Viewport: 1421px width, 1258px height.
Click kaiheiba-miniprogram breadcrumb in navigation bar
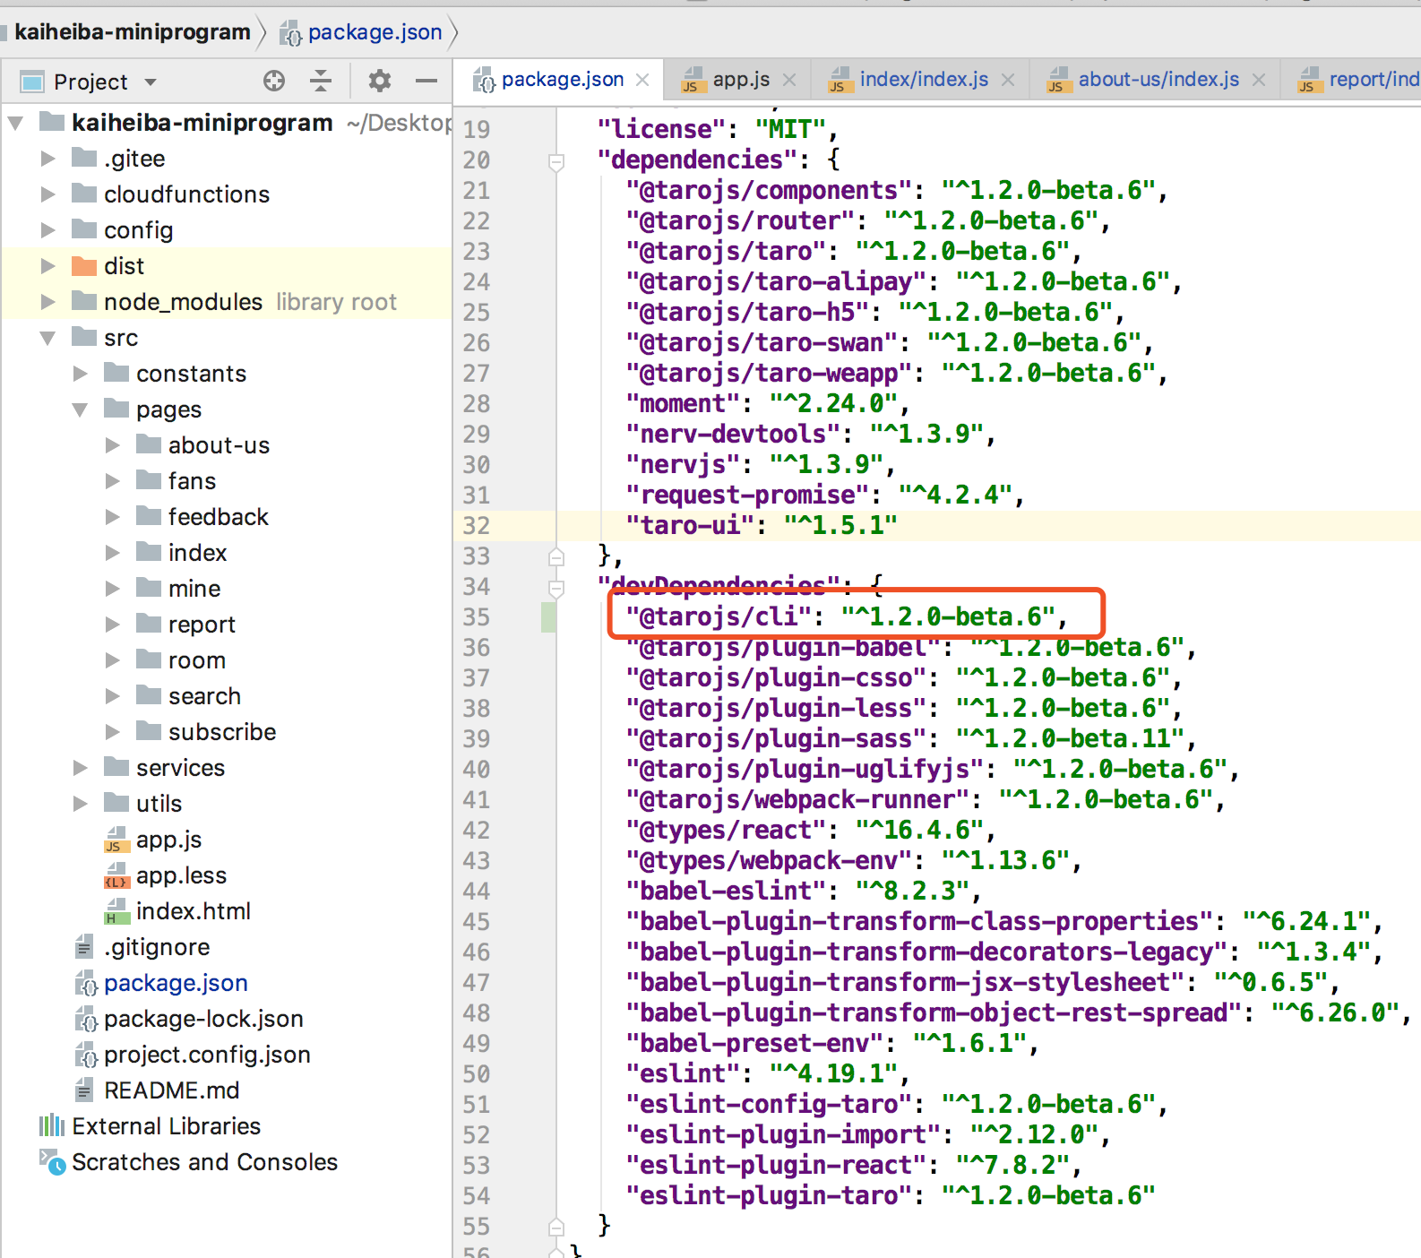click(133, 32)
